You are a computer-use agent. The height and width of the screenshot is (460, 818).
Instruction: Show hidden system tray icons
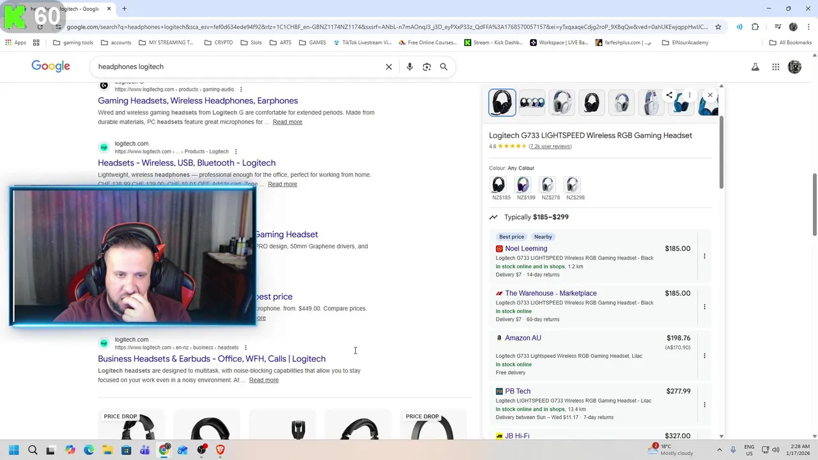[720, 450]
